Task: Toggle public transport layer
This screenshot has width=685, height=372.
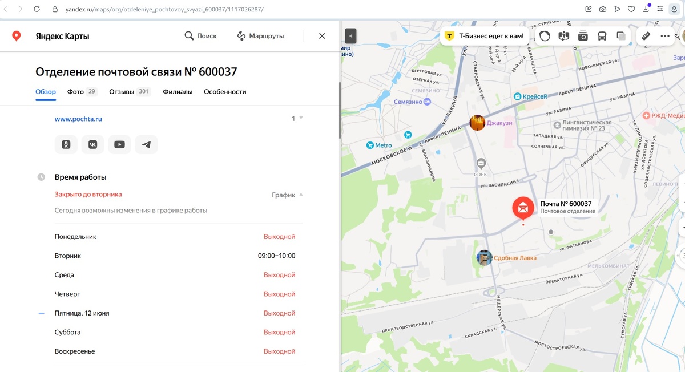Action: pyautogui.click(x=602, y=36)
